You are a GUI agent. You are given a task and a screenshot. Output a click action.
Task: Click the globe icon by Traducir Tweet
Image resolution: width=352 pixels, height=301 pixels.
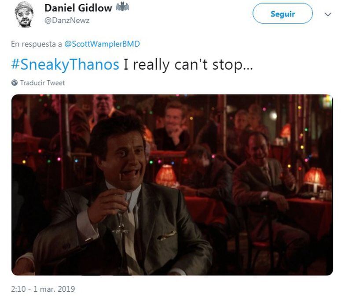click(15, 83)
